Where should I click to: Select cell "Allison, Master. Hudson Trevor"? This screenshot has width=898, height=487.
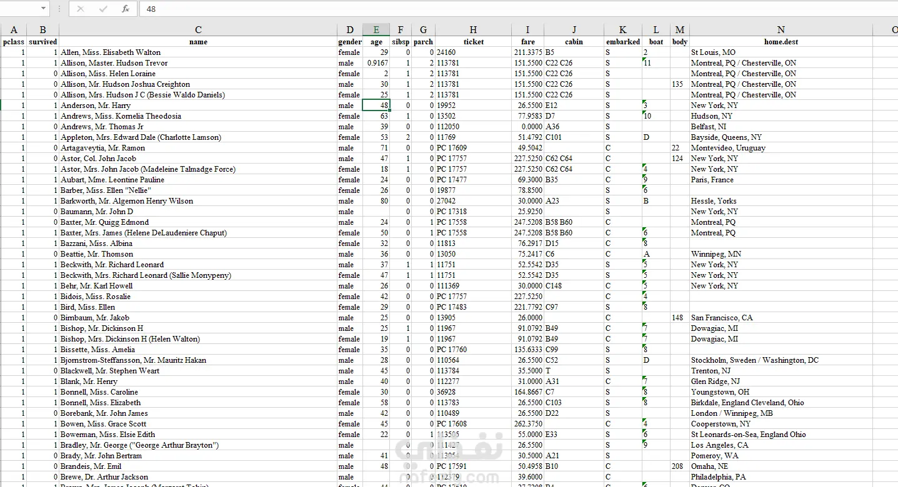coord(198,63)
